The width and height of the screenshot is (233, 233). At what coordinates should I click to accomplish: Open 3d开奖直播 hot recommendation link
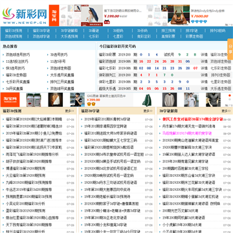click(14, 89)
